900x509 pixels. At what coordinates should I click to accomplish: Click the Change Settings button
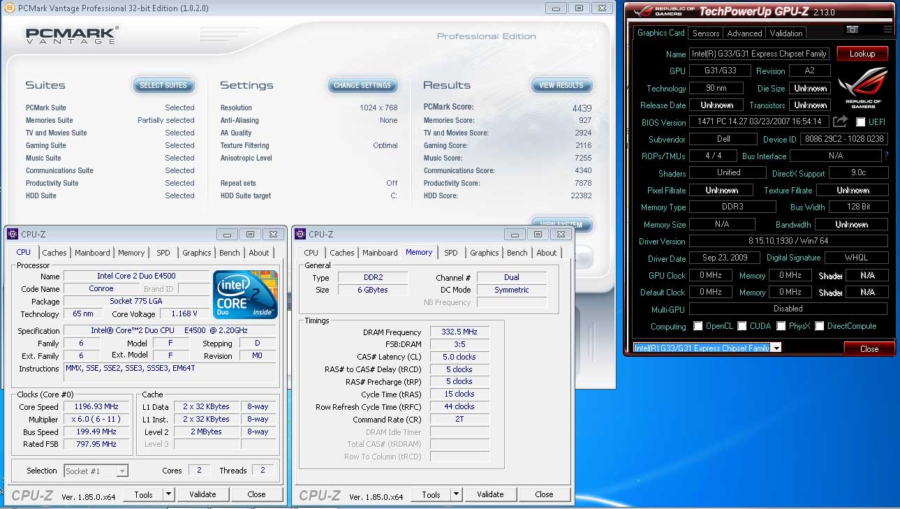362,85
